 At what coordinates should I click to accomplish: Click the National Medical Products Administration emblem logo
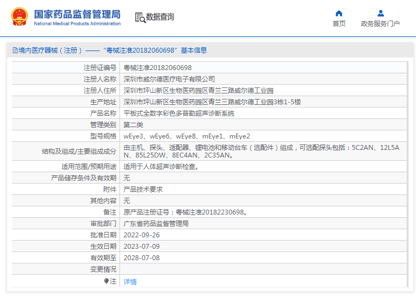(18, 17)
